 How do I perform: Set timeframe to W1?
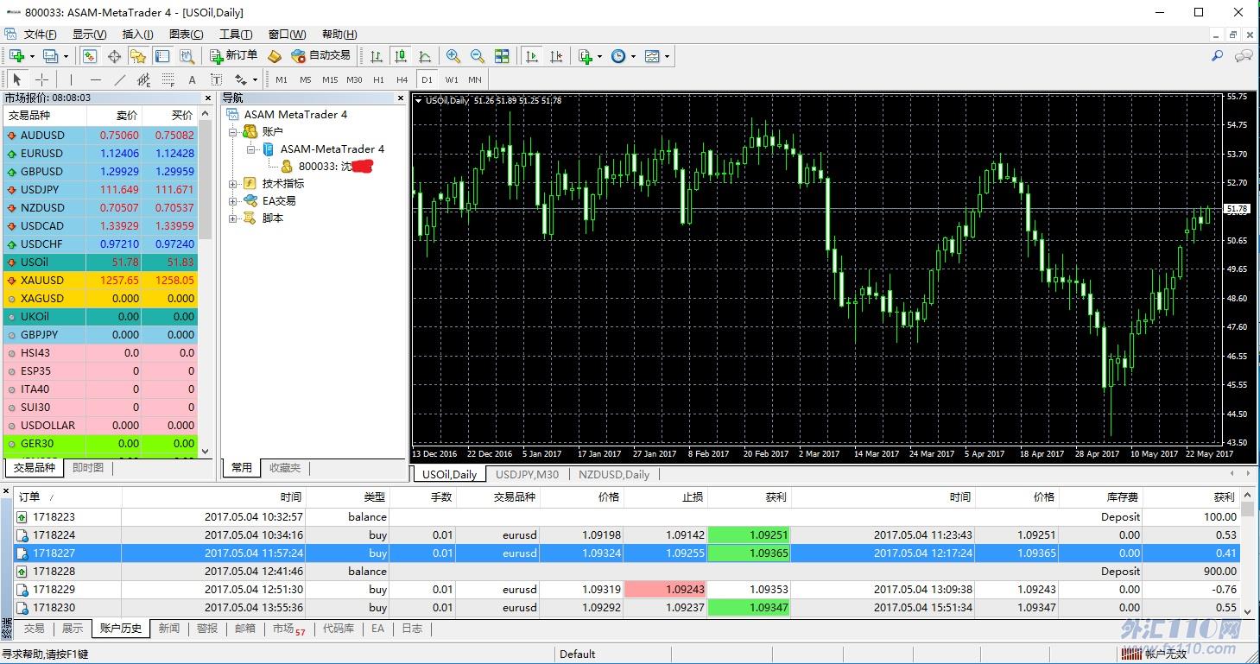[x=452, y=79]
